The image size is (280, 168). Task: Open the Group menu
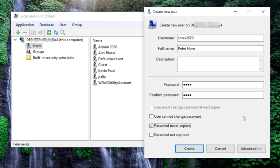[77, 25]
